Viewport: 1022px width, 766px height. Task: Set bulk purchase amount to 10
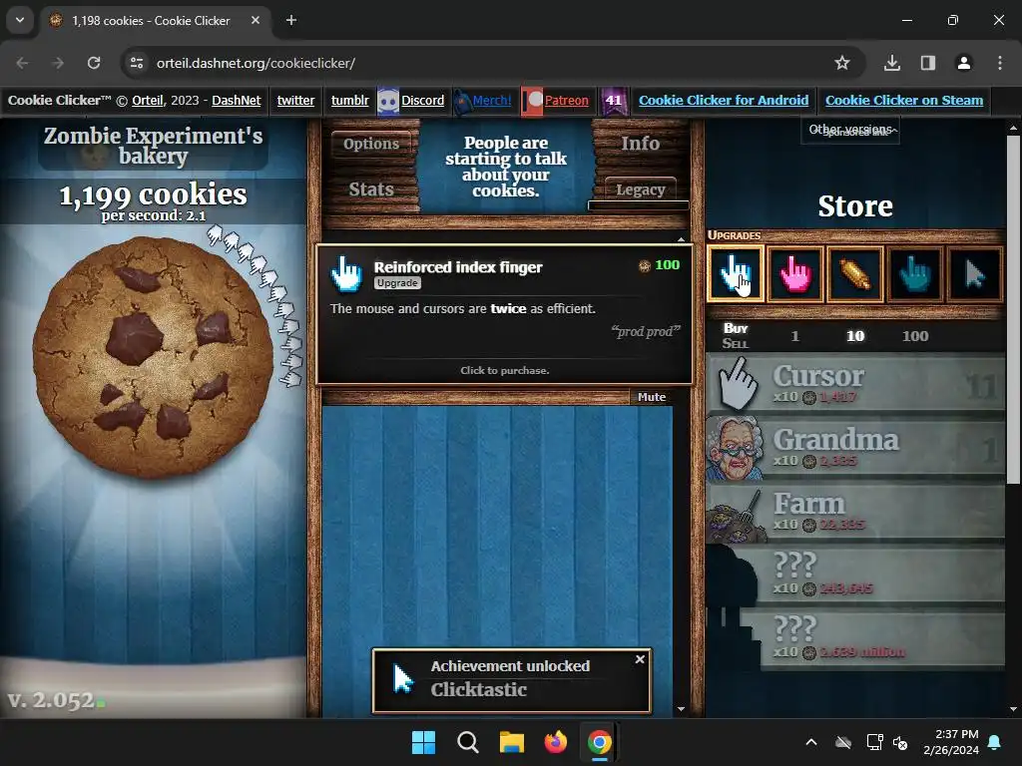(x=855, y=336)
